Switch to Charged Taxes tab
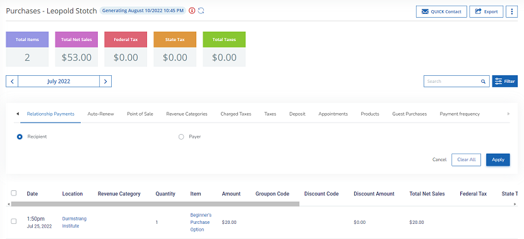The image size is (524, 239). coord(236,114)
